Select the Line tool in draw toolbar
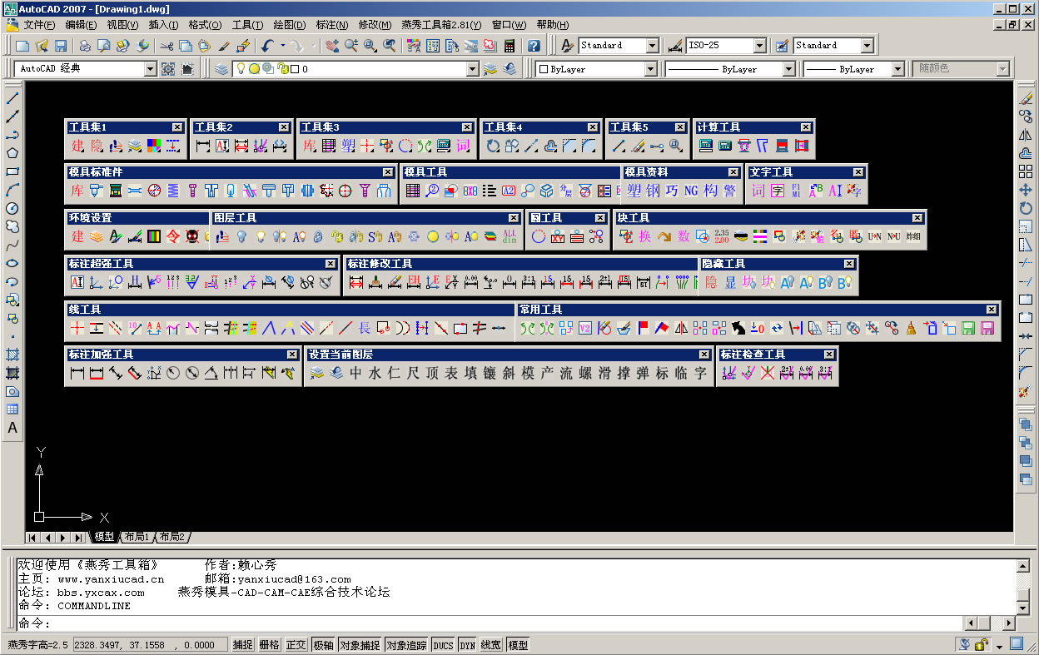Image resolution: width=1039 pixels, height=655 pixels. (12, 98)
